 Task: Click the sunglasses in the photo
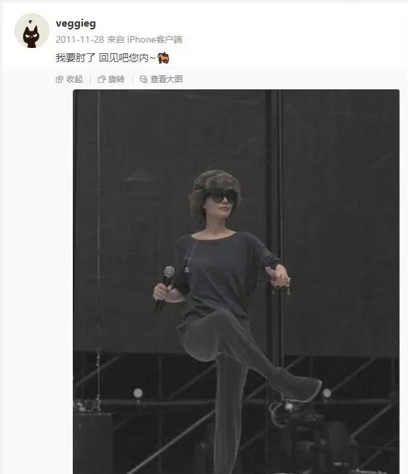[x=221, y=197]
